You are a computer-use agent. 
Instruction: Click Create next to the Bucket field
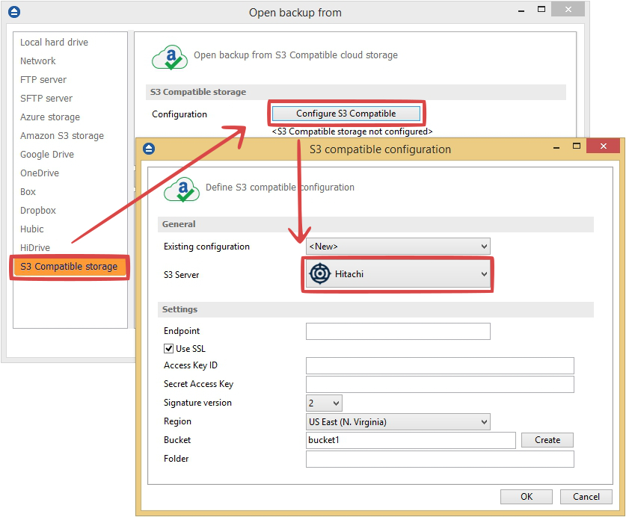coord(547,440)
